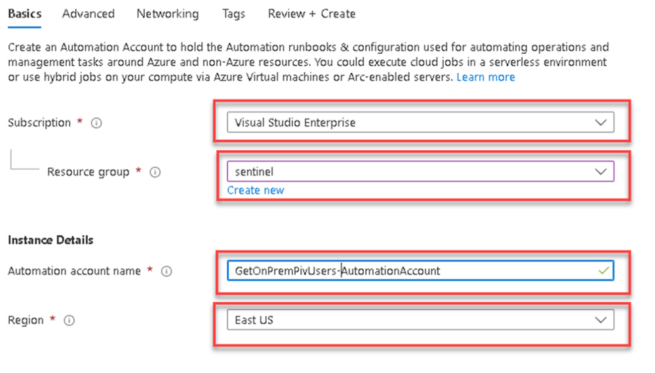Click the Basics tab

coord(24,14)
